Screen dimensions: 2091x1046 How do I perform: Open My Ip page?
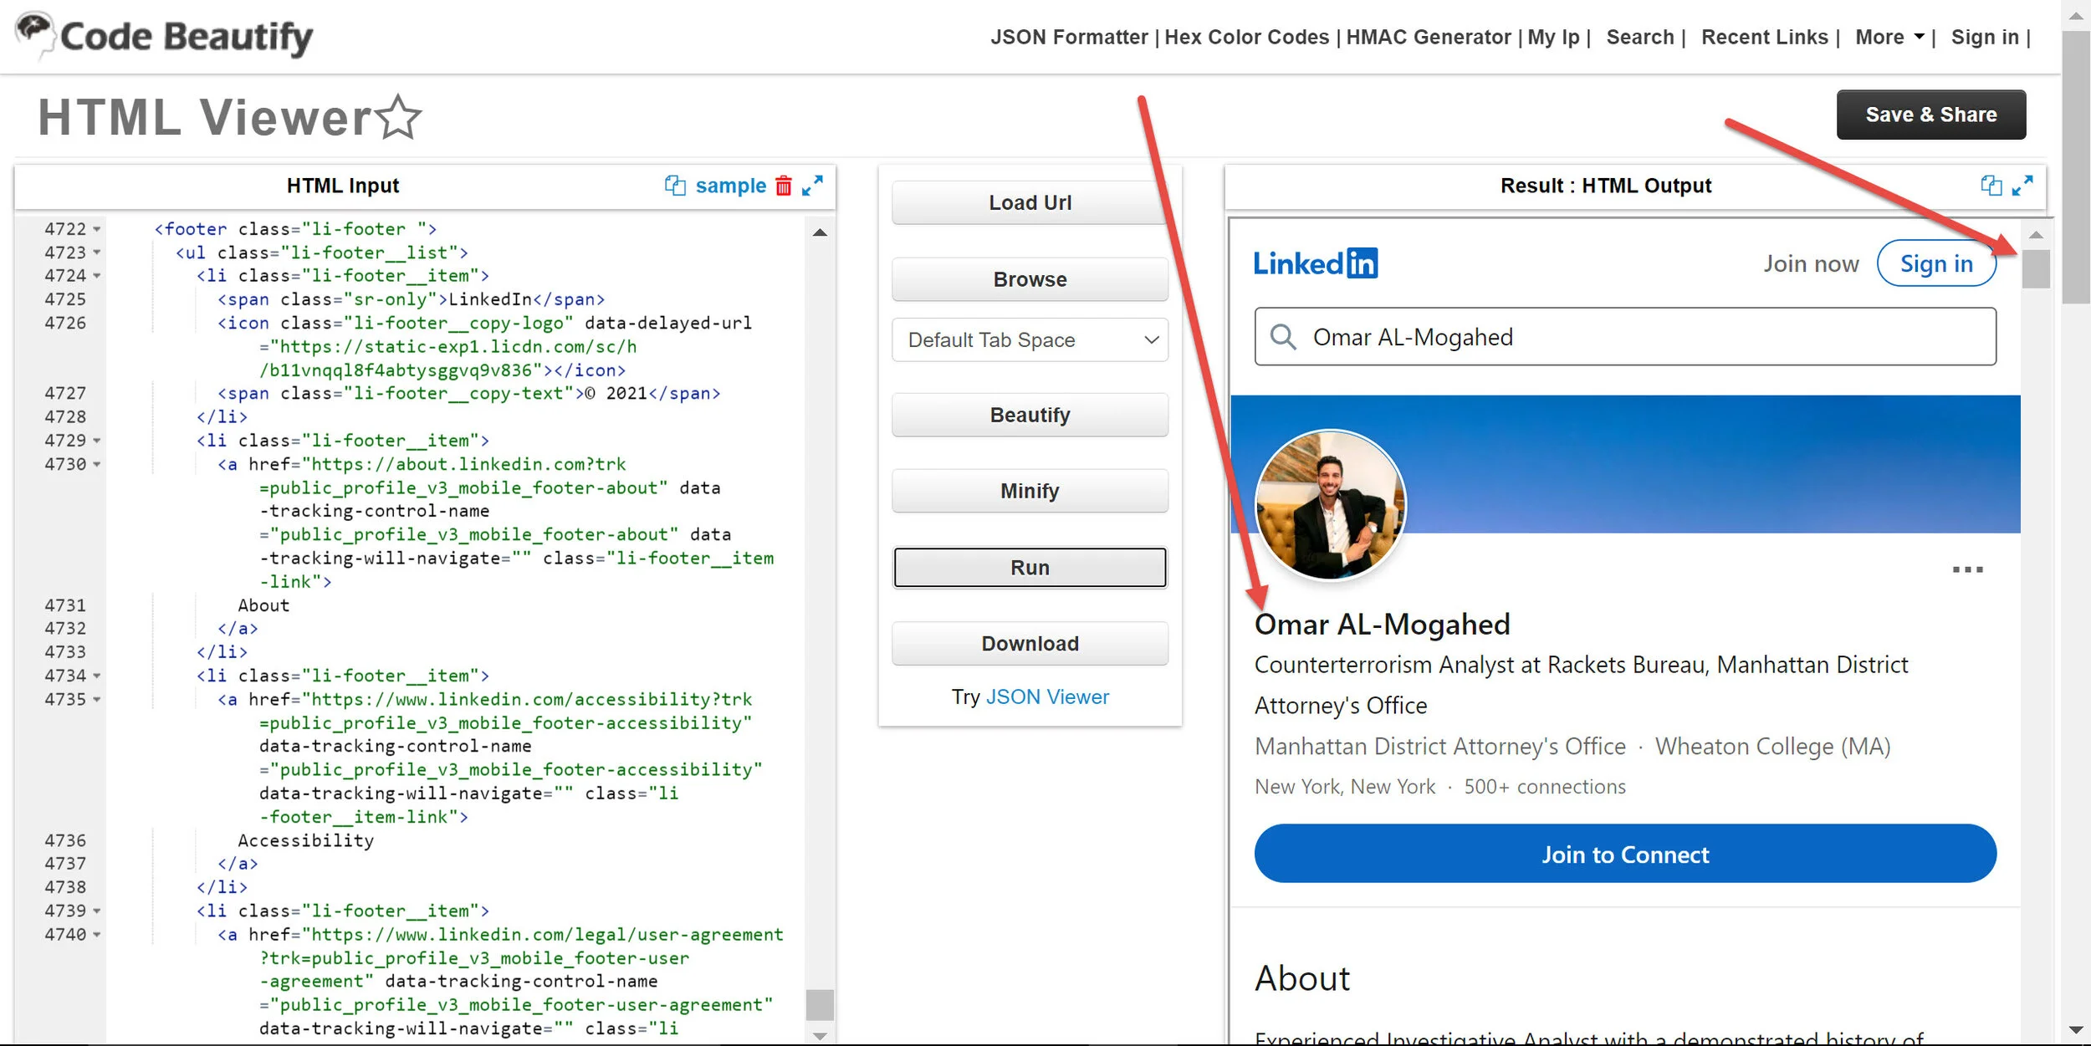pyautogui.click(x=1553, y=37)
